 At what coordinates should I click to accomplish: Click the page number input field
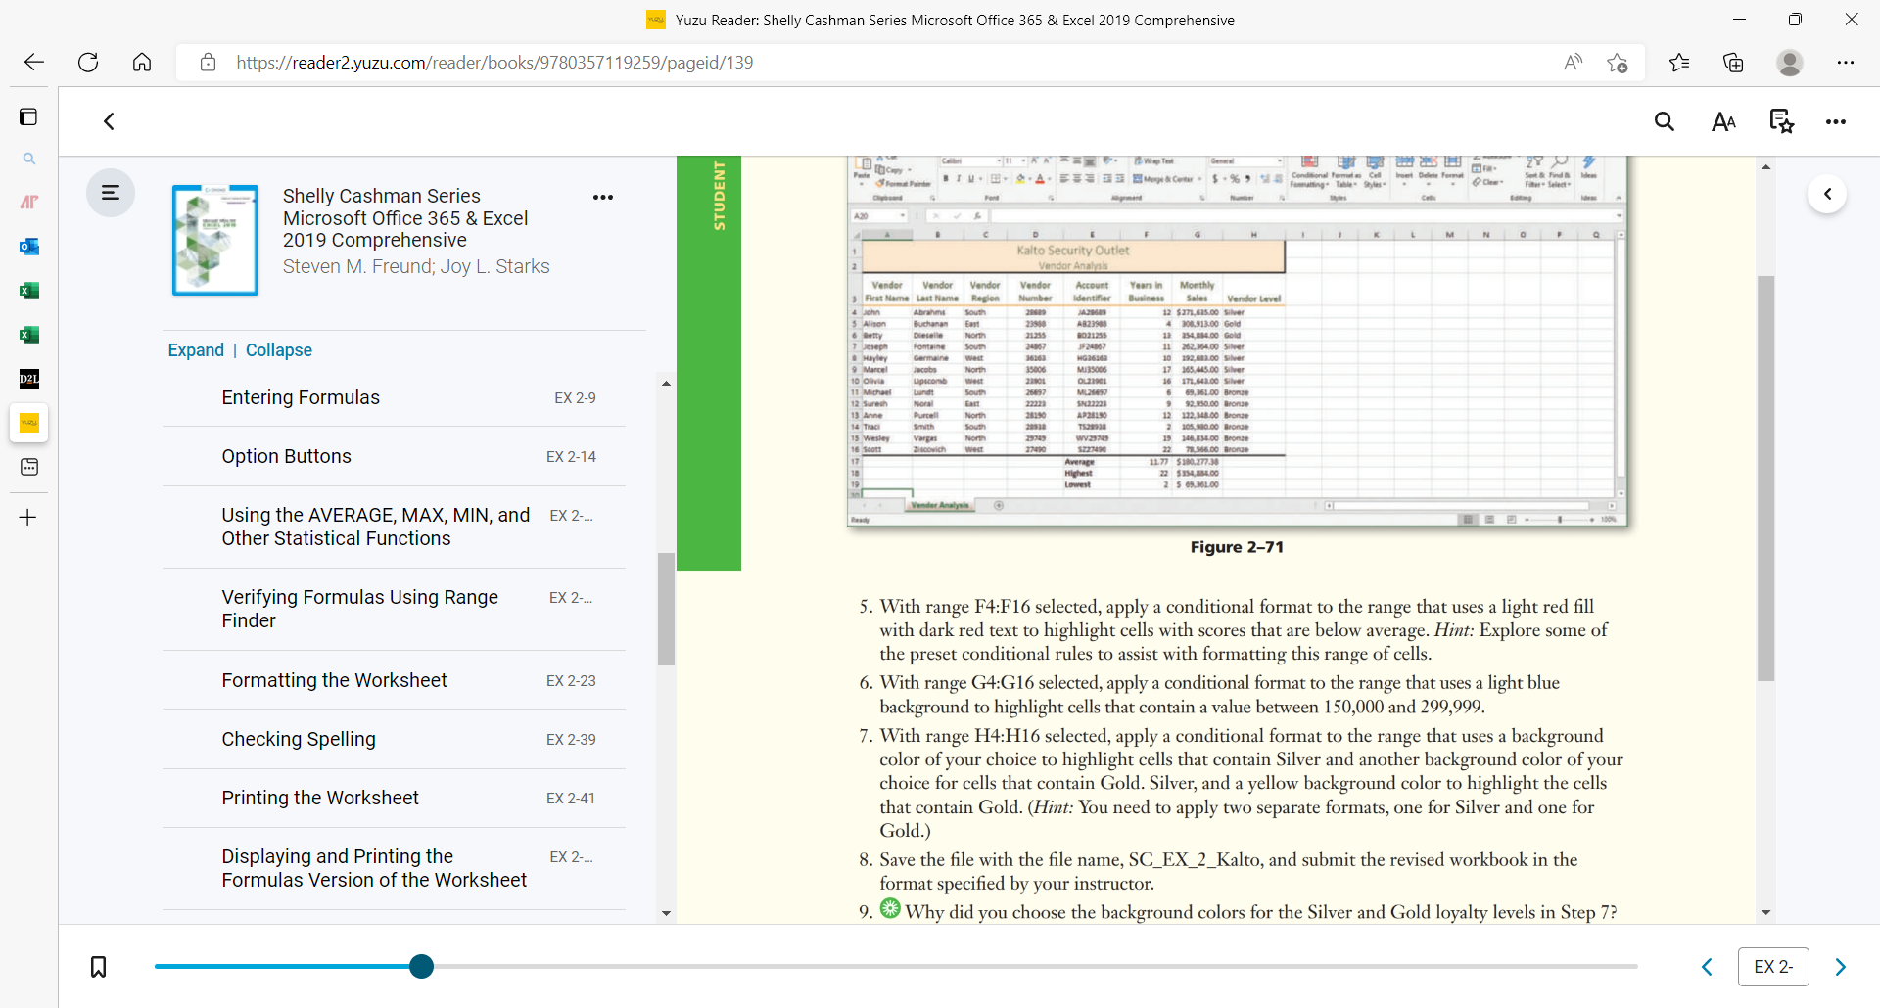pos(1773,967)
